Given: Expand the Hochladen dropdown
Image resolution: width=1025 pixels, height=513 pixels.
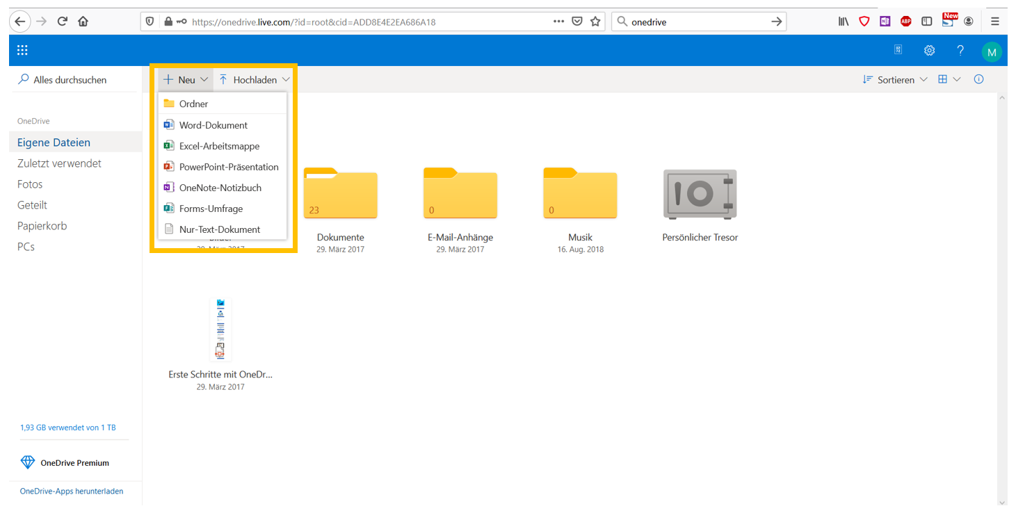Looking at the screenshot, I should pos(254,79).
